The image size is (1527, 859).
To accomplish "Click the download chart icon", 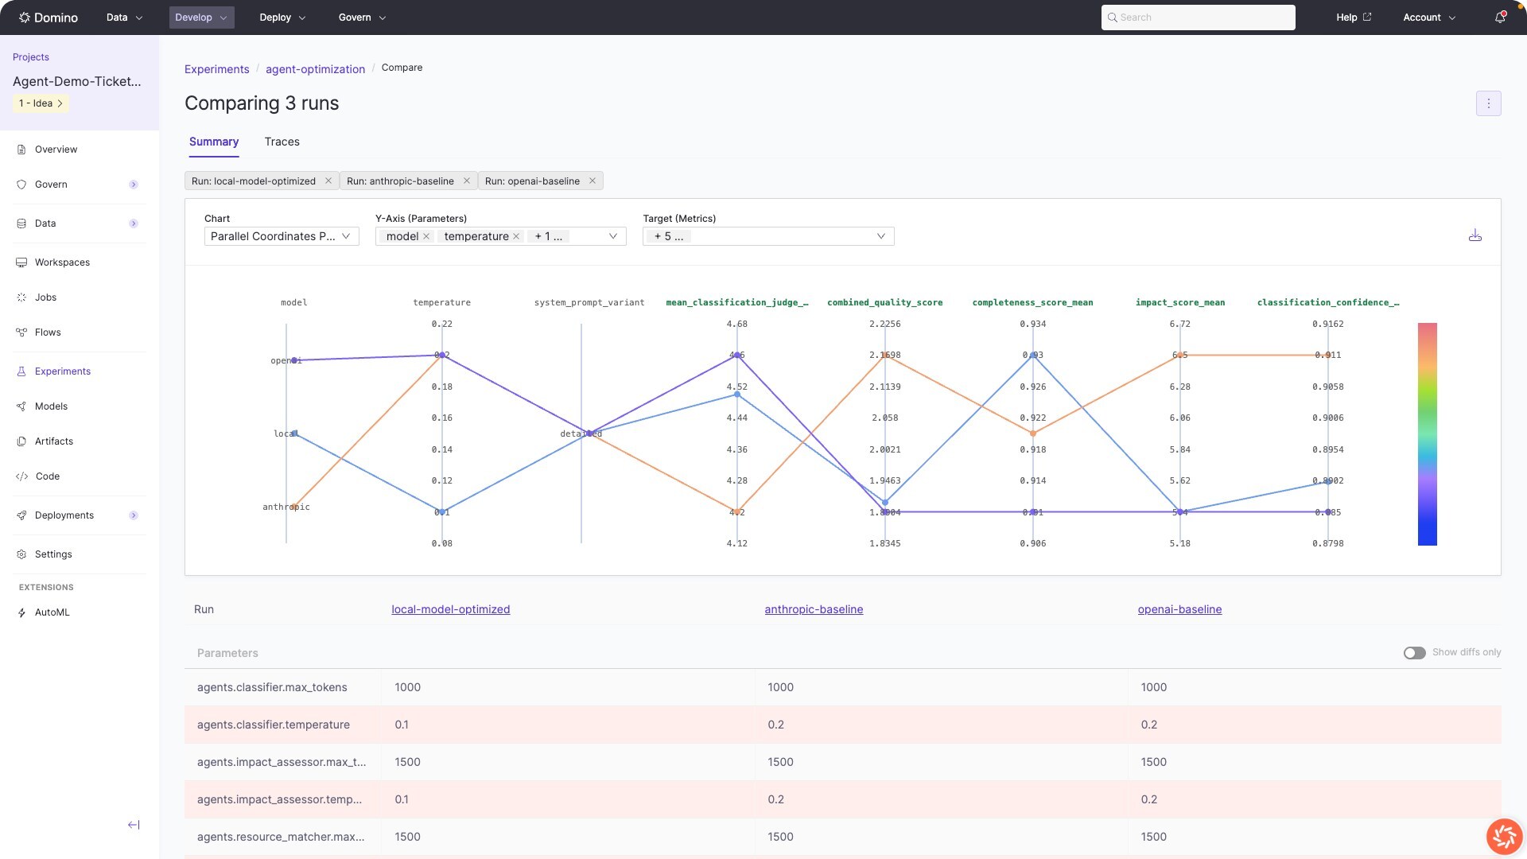I will pos(1475,235).
